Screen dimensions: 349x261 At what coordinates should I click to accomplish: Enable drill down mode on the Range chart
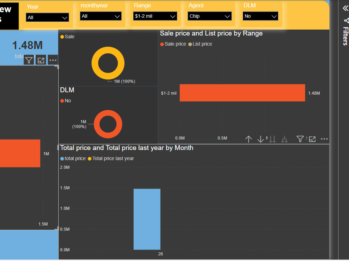(261, 139)
